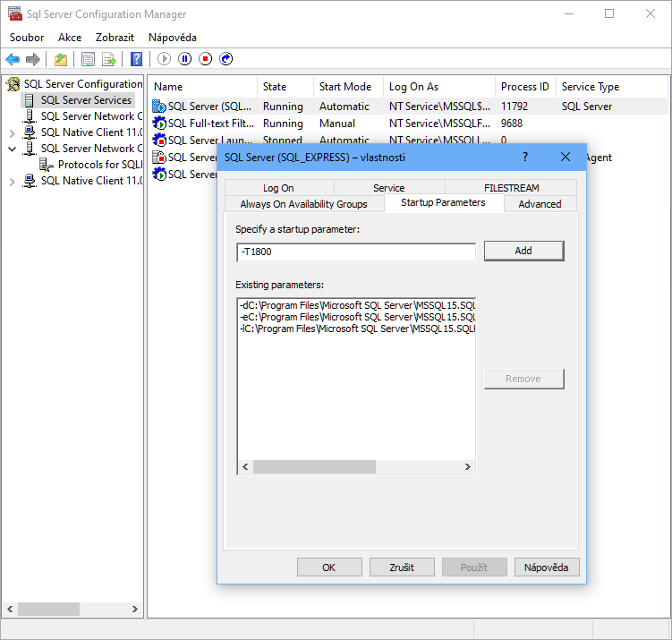Open the Zobrazit menu
The width and height of the screenshot is (672, 640).
(115, 38)
